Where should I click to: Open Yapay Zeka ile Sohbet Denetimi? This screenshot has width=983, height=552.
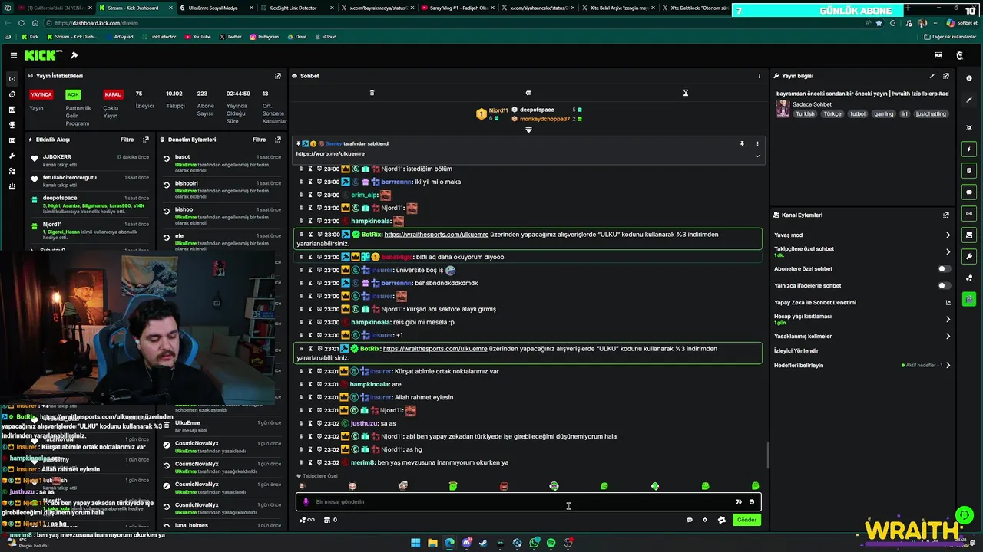[815, 303]
